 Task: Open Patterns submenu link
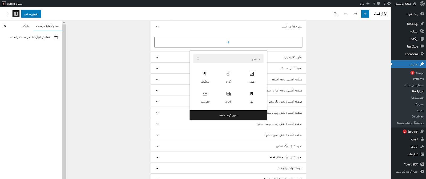(418, 79)
